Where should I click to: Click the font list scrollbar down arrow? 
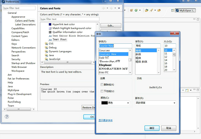coord(130,73)
